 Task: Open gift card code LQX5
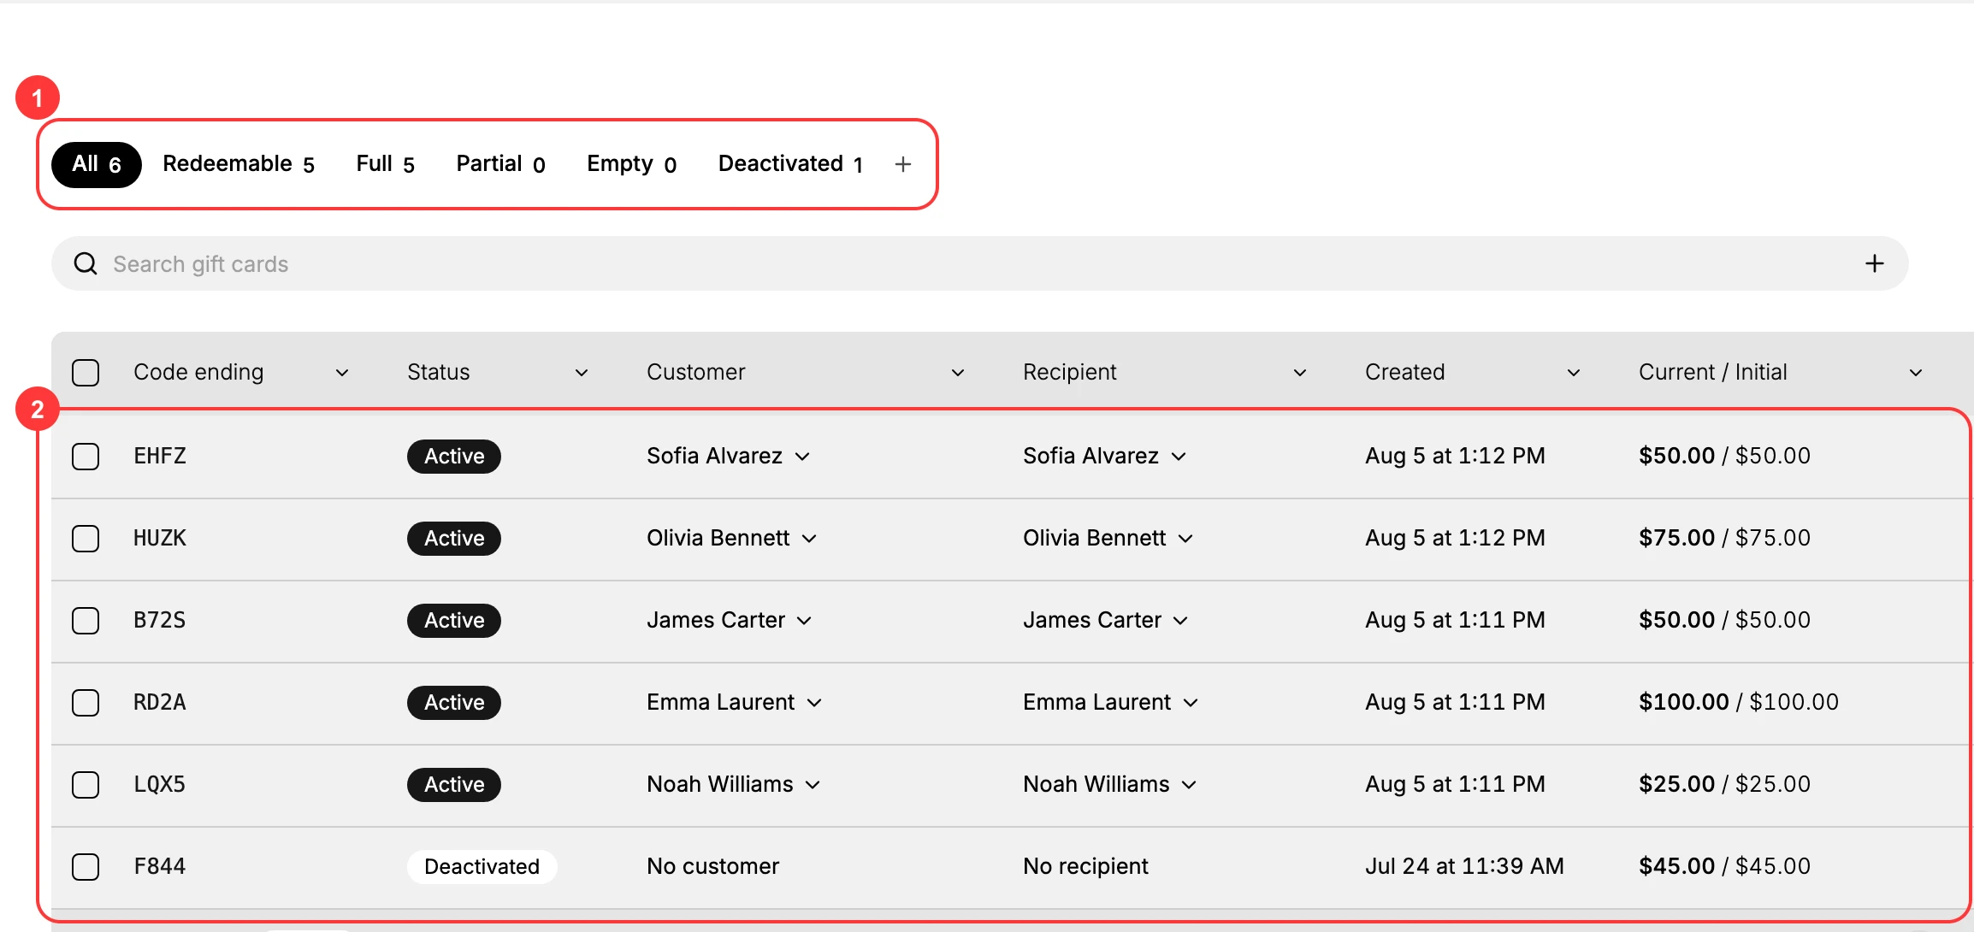click(160, 784)
